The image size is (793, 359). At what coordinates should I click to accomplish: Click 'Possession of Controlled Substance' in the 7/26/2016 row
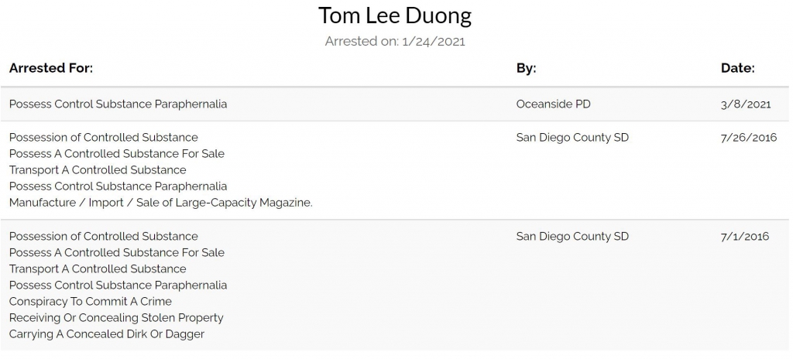(x=103, y=137)
